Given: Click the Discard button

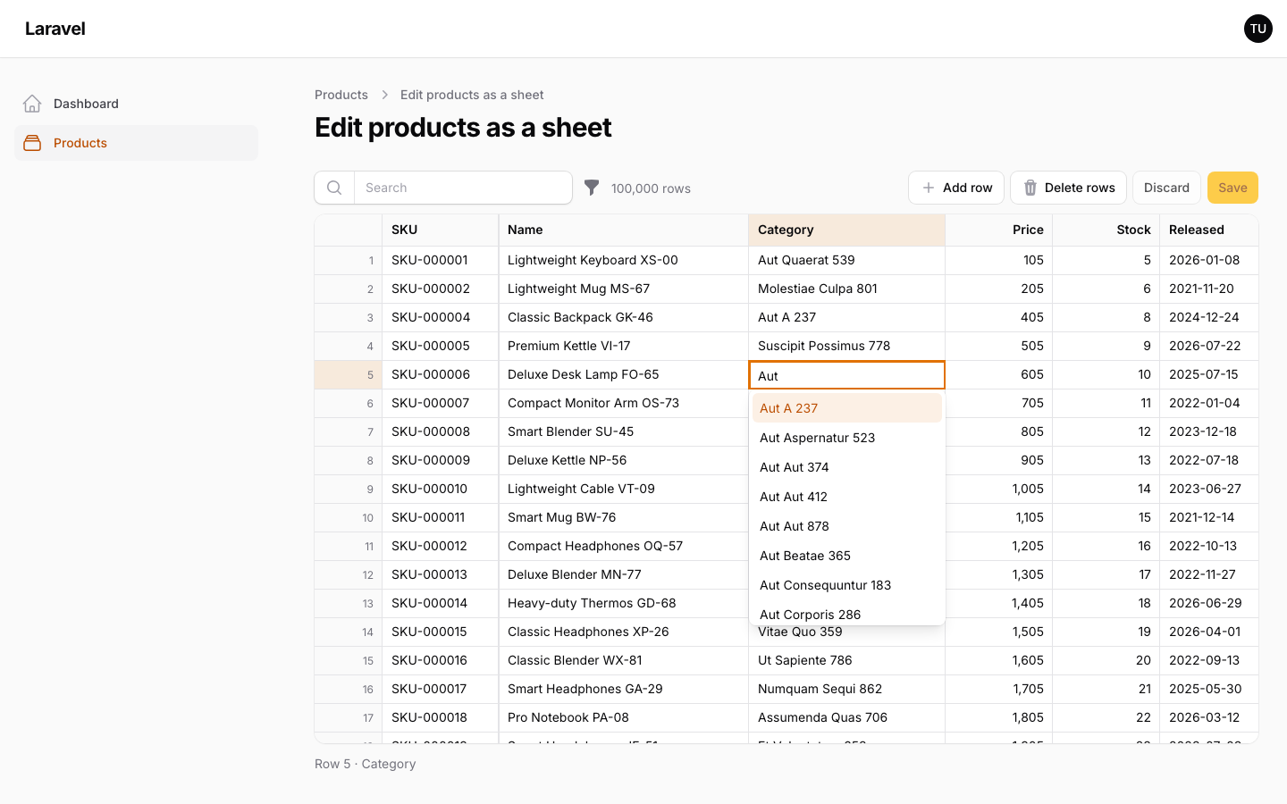Looking at the screenshot, I should click(x=1166, y=188).
